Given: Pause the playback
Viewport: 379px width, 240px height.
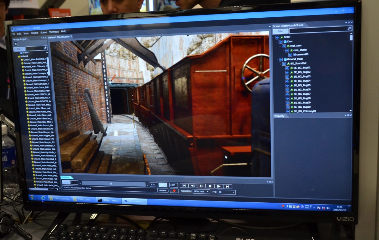Looking at the screenshot, I should (x=201, y=186).
